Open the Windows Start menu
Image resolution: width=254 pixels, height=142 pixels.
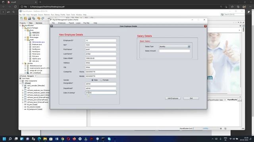click(4, 139)
